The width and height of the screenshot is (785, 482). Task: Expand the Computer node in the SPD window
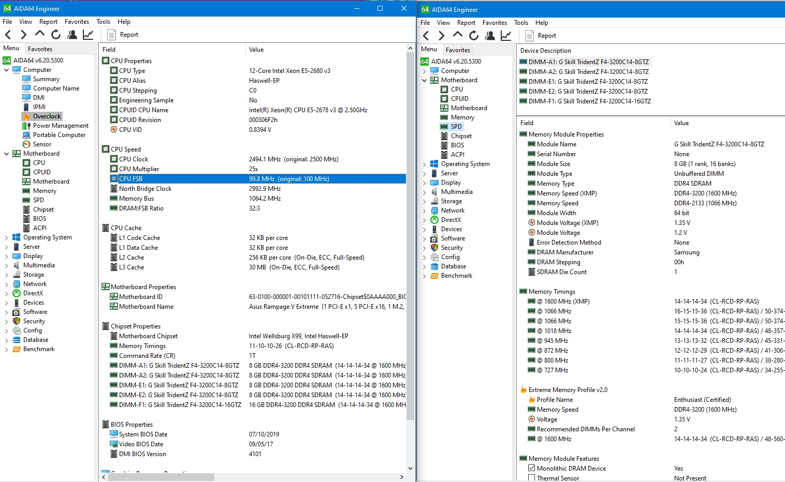424,71
